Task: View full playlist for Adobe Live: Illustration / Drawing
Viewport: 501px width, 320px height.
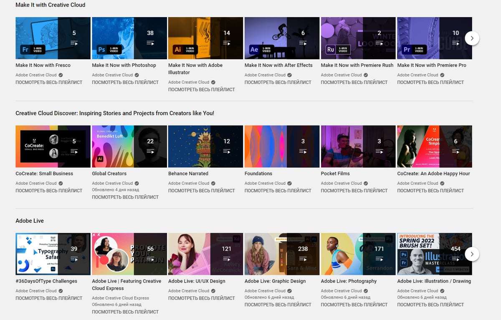Action: (x=431, y=305)
